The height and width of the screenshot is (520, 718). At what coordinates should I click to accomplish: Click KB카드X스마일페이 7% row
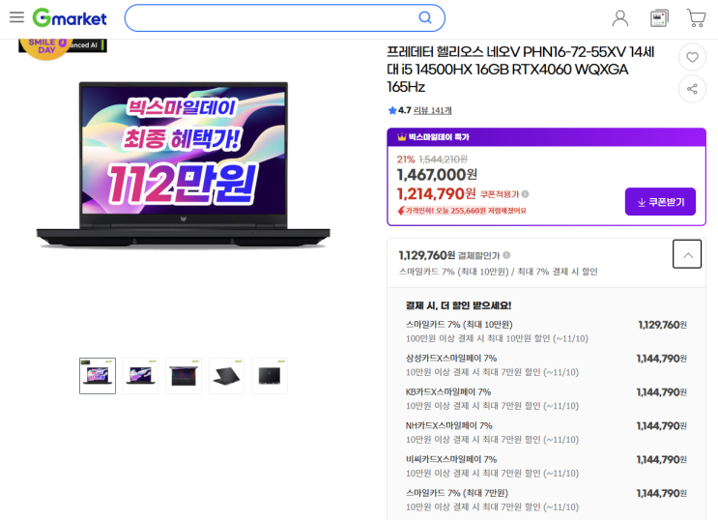546,398
